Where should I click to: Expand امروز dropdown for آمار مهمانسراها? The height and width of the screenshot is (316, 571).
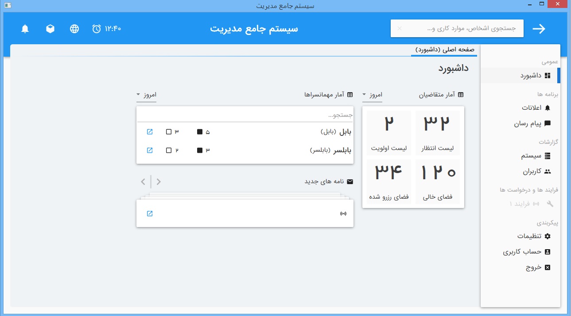click(146, 95)
